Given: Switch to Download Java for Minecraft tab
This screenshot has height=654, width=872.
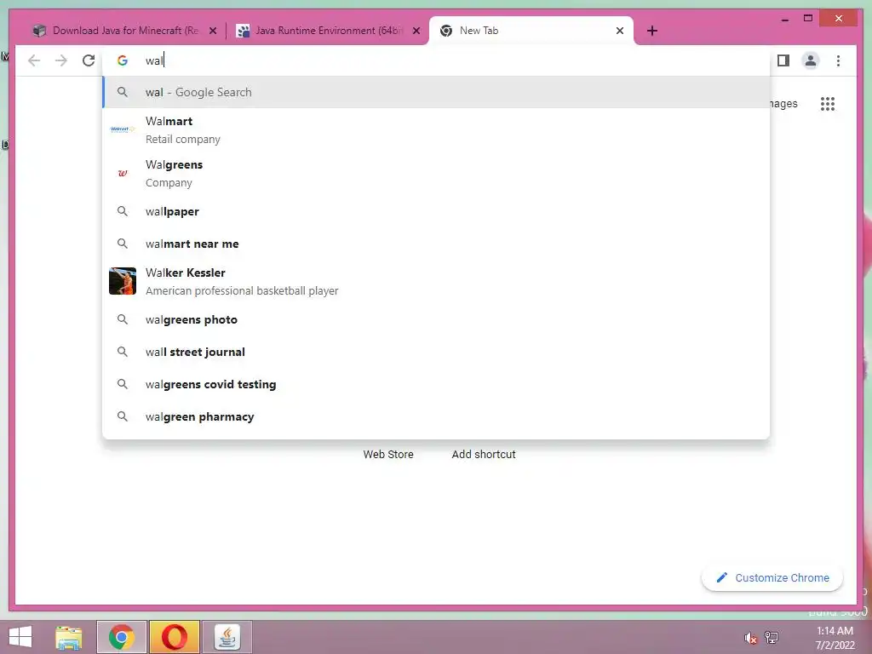Looking at the screenshot, I should click(124, 31).
